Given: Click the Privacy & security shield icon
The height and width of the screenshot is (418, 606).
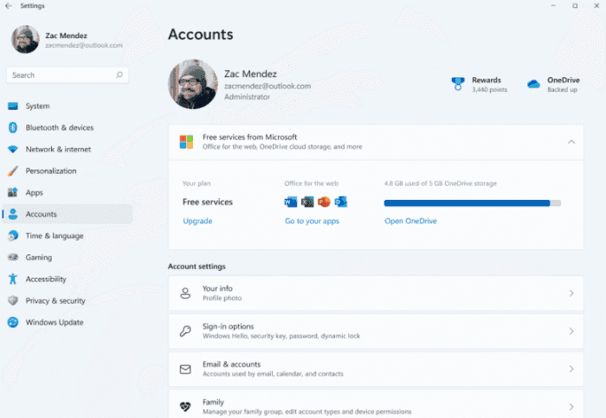Looking at the screenshot, I should [x=13, y=300].
